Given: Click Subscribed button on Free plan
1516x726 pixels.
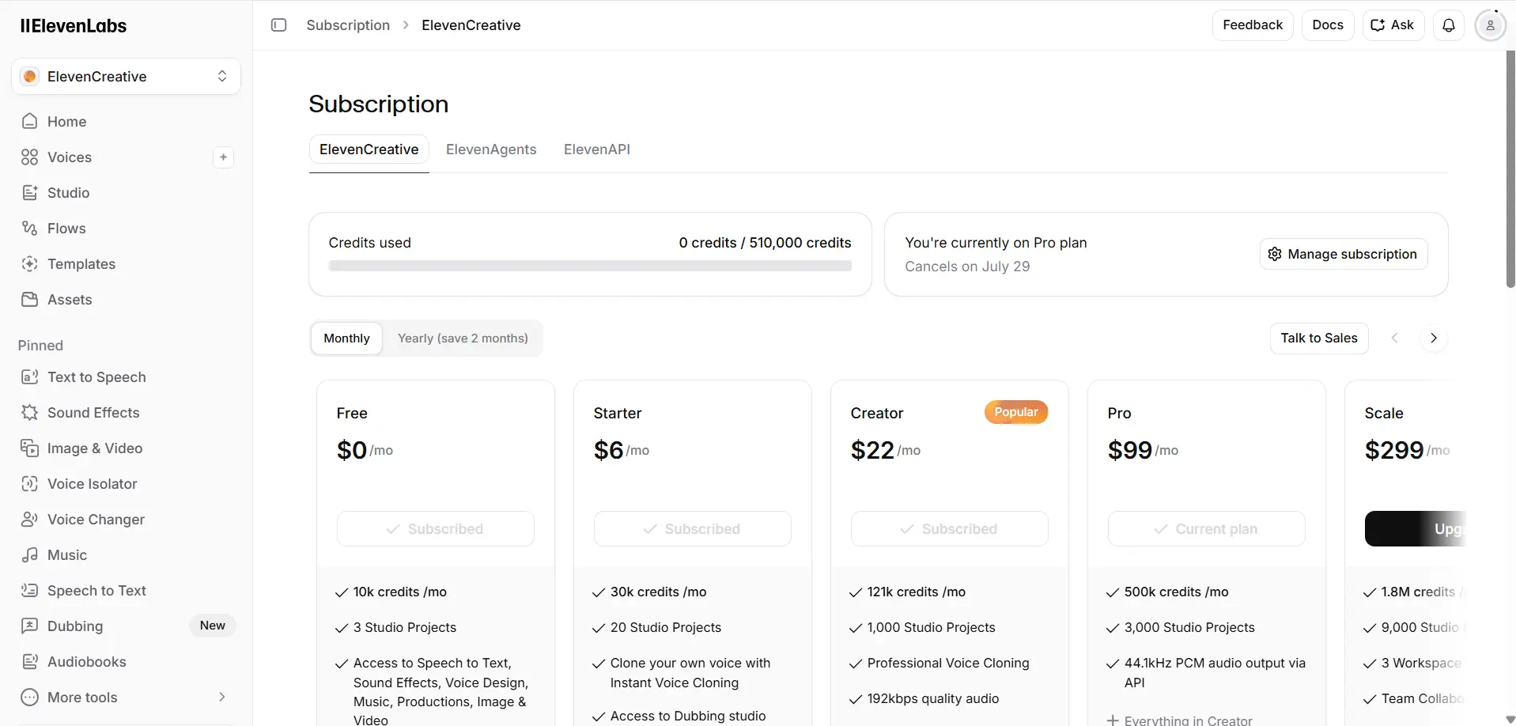Looking at the screenshot, I should click(436, 529).
